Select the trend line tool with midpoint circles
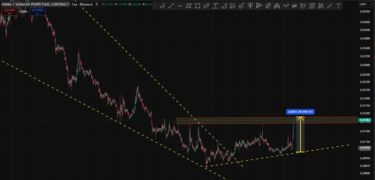Viewport: 375px width, 180px height. coord(162,6)
